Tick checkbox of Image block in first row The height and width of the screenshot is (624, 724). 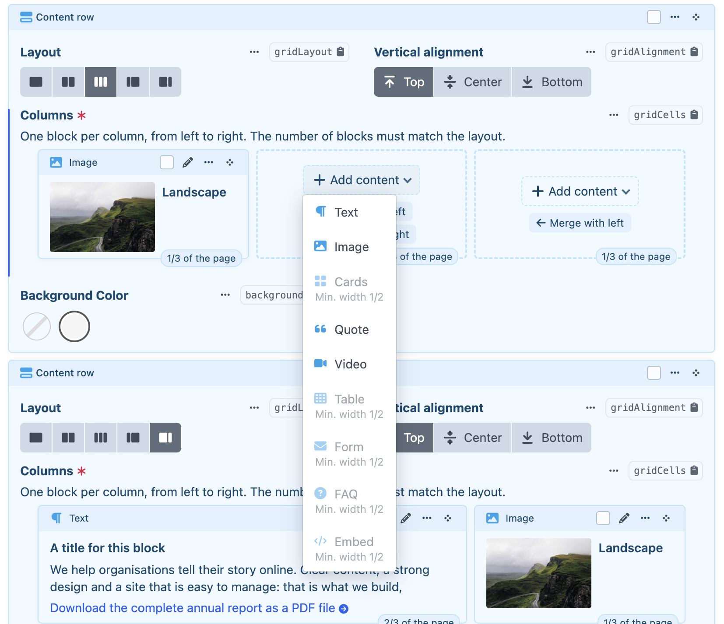[x=167, y=162]
